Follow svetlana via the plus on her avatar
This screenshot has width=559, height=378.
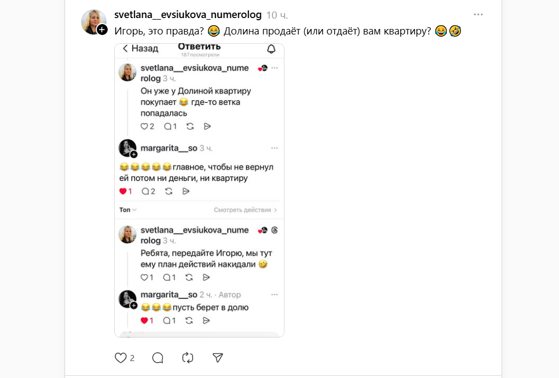click(x=102, y=30)
